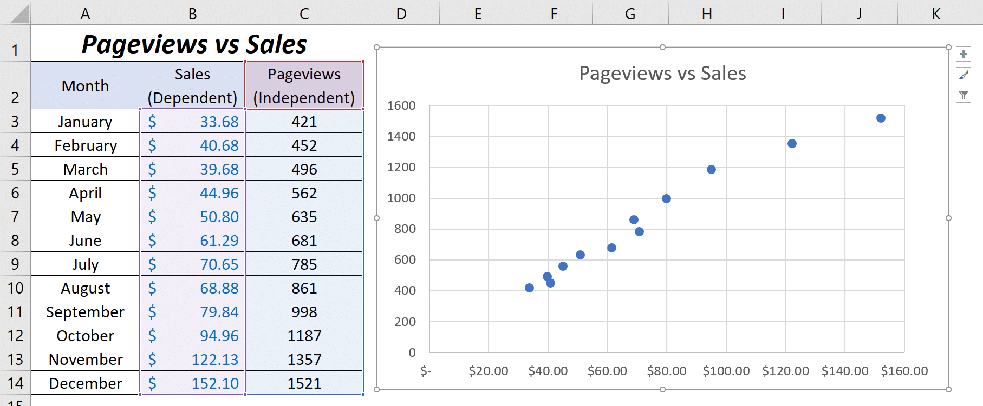The width and height of the screenshot is (983, 406).
Task: Select column H header
Action: 707,14
